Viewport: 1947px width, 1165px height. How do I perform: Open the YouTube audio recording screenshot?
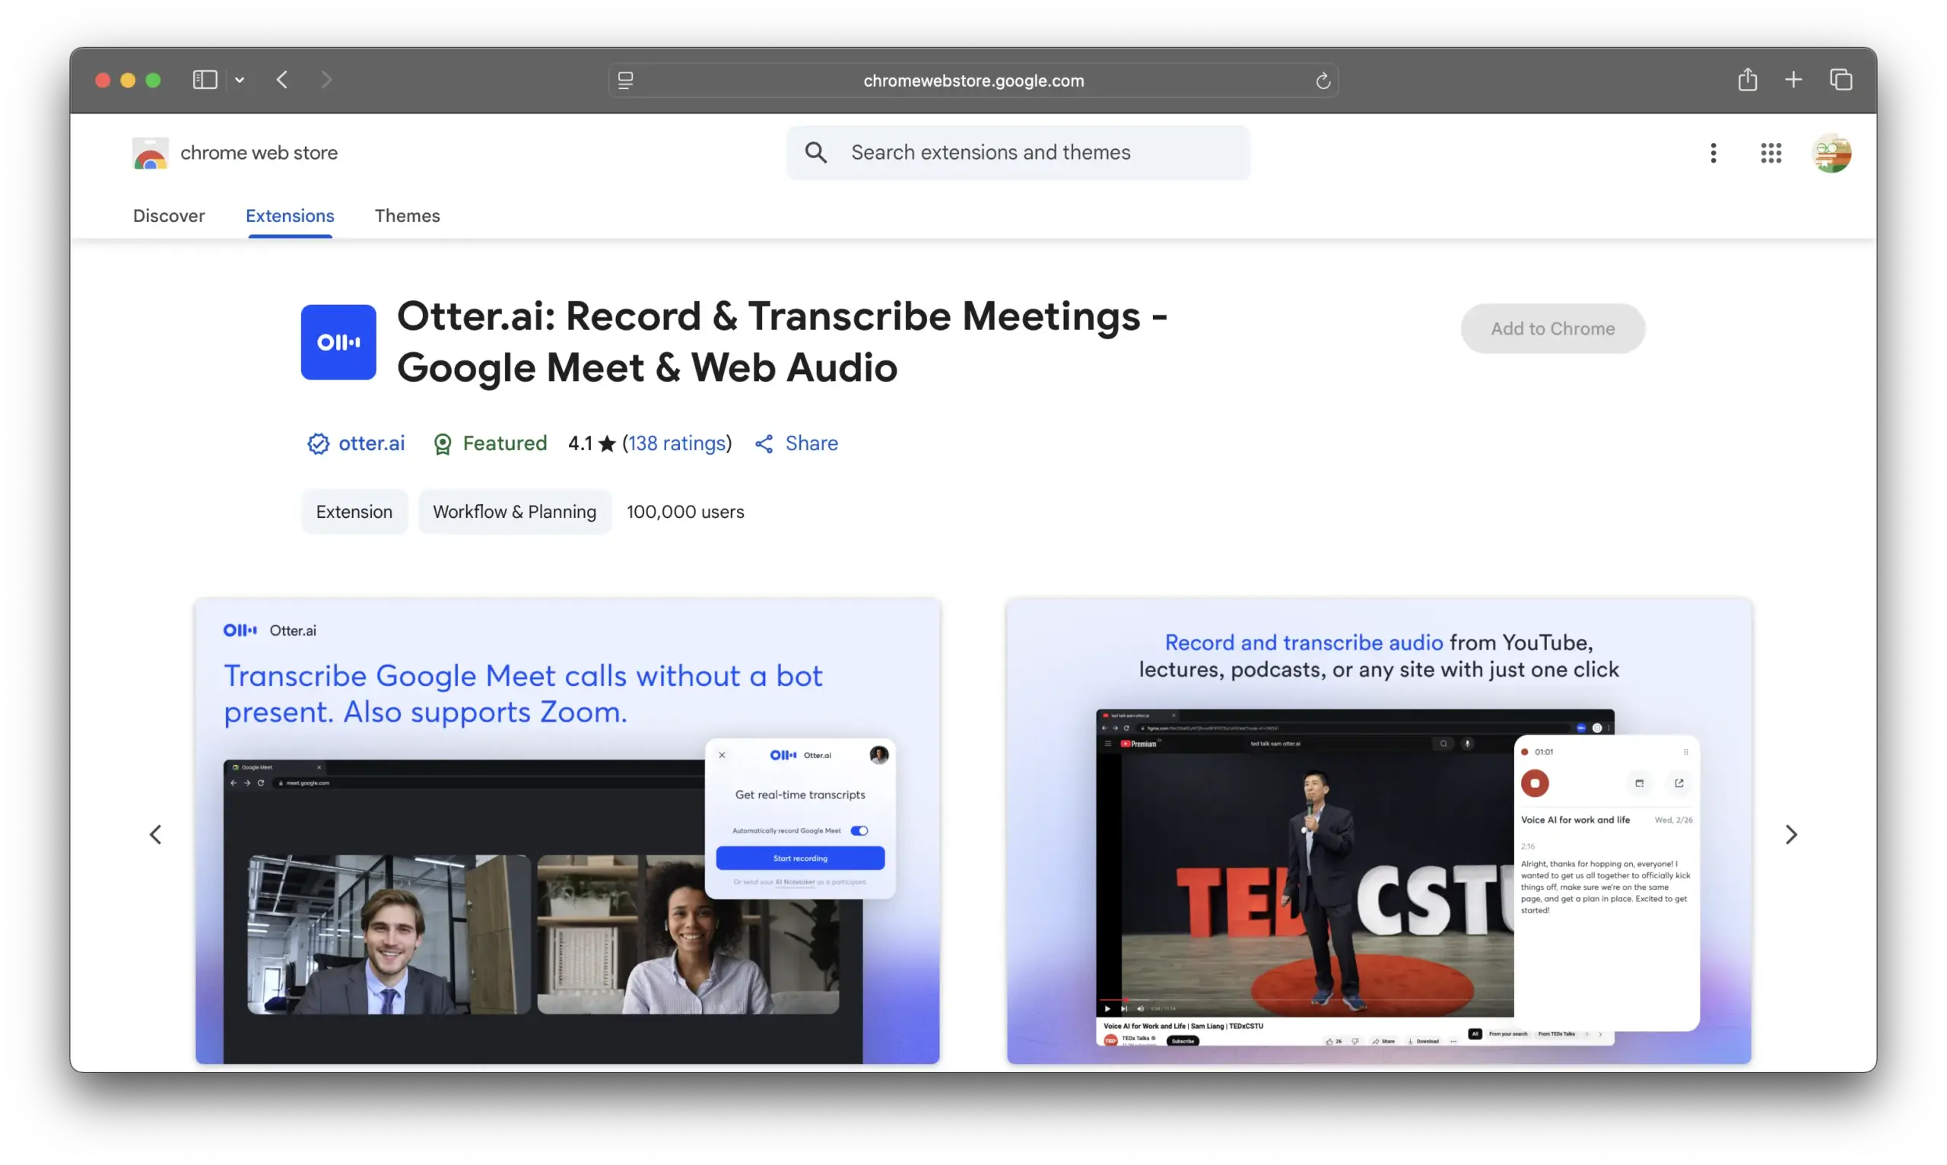1379,831
